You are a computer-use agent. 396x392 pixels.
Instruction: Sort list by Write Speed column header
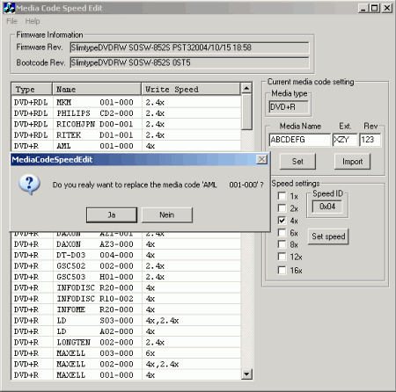[x=191, y=89]
